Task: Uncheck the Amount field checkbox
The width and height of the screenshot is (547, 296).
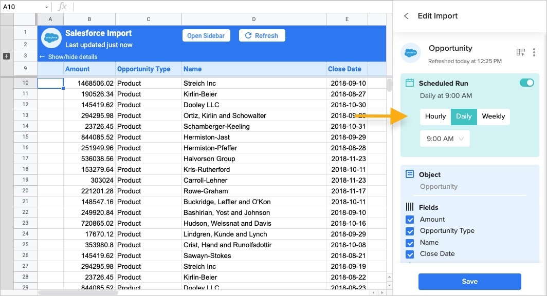Action: point(410,220)
